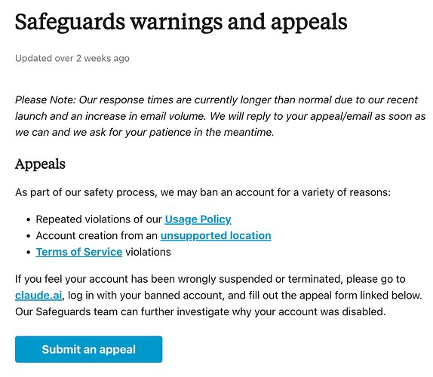The image size is (433, 377).
Task: Click the sentence about banning an account
Action: pyautogui.click(x=203, y=192)
